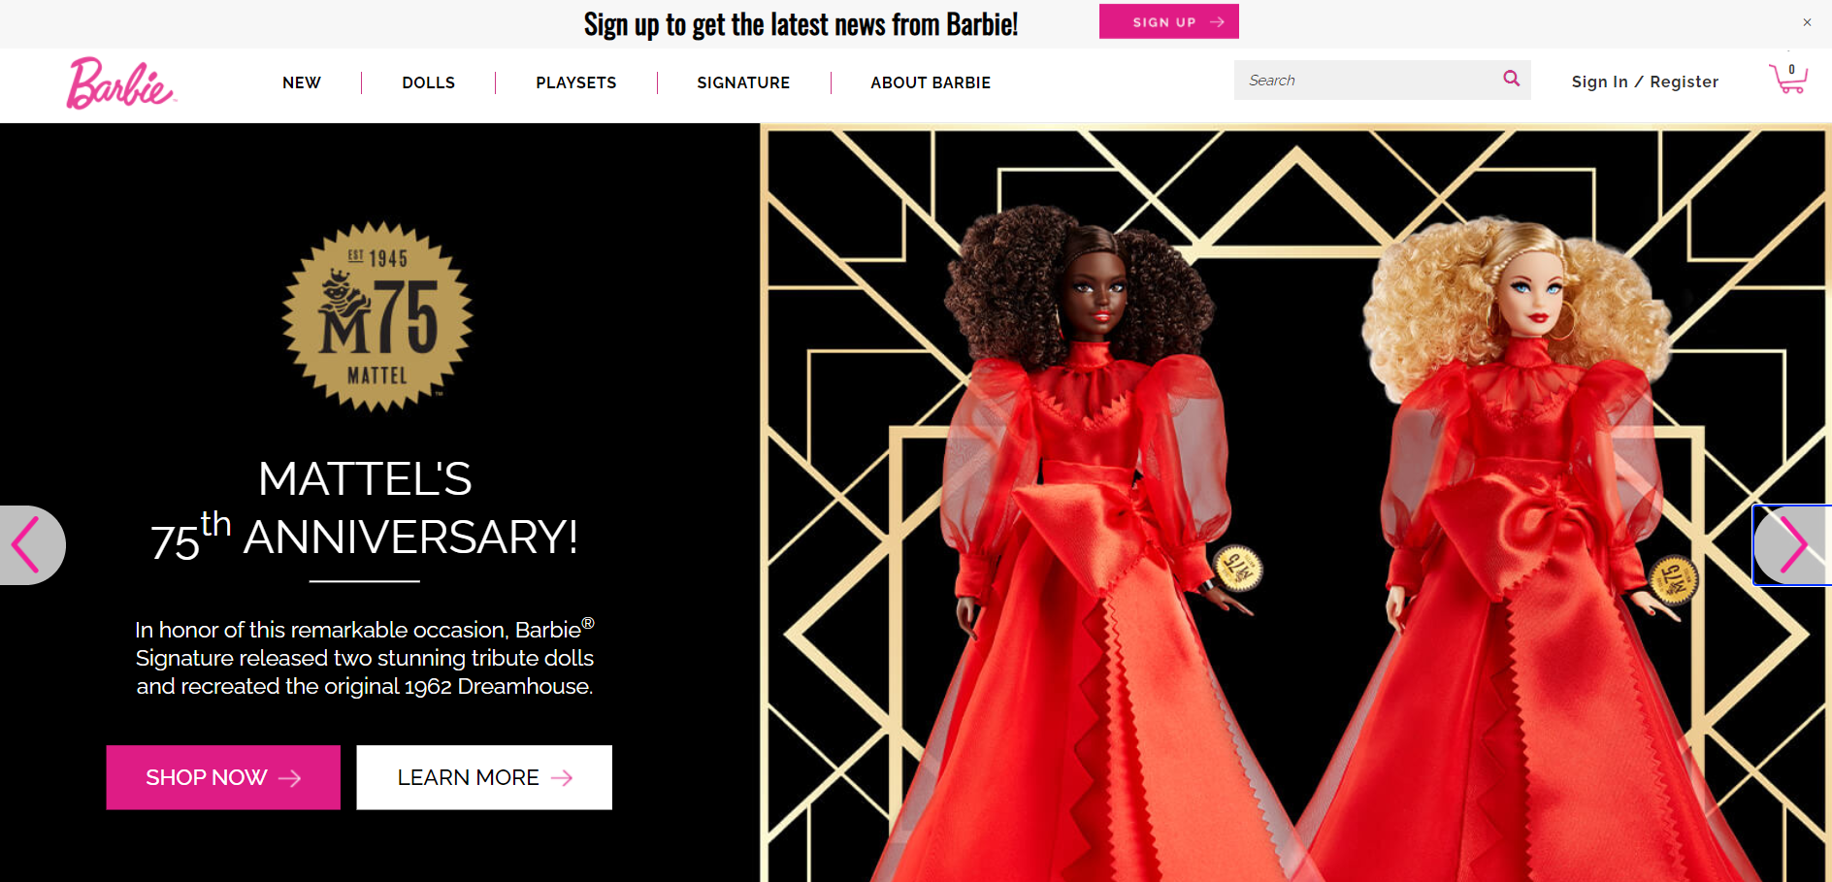Click arrow icon on Learn More

[x=562, y=778]
